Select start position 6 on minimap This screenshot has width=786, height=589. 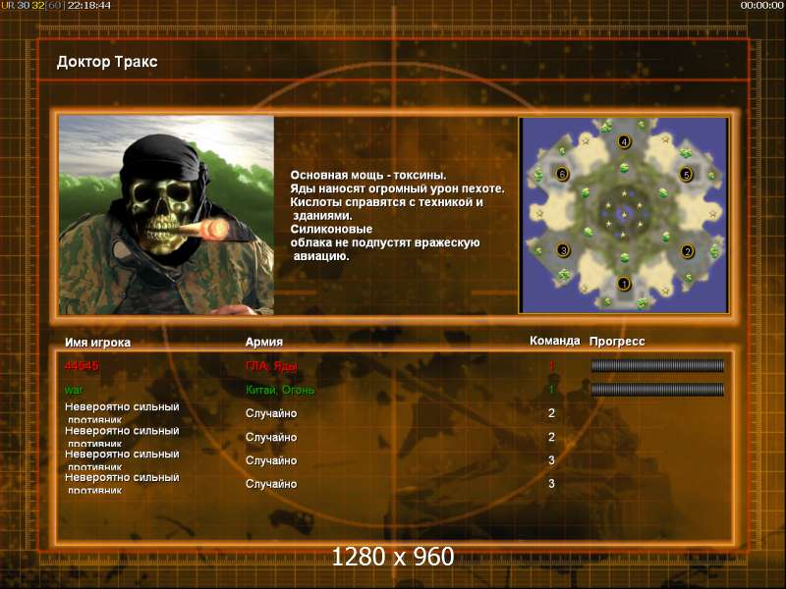tap(562, 174)
